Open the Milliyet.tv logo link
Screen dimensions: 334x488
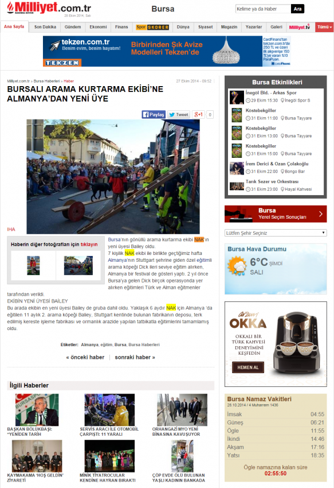(300, 27)
